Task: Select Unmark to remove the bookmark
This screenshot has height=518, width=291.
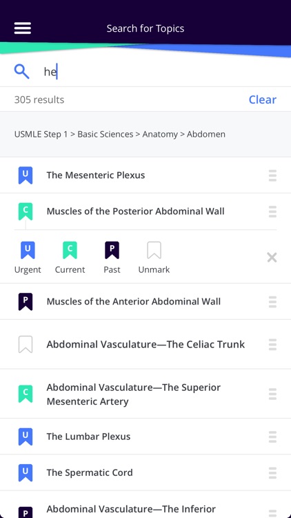Action: tap(154, 258)
